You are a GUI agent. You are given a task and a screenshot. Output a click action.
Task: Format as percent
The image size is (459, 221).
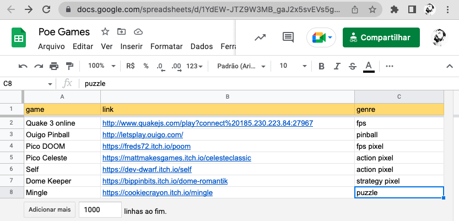pos(146,66)
